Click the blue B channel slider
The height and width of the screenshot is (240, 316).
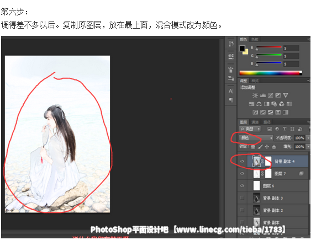[268, 63]
